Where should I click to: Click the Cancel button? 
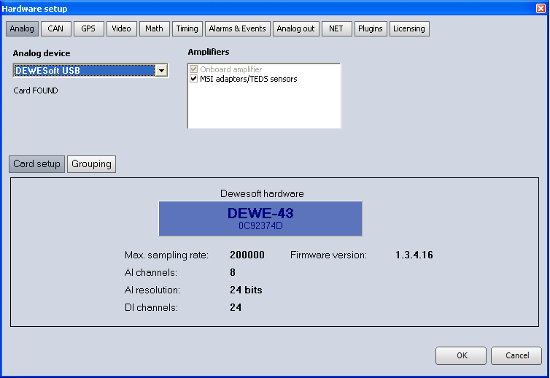pyautogui.click(x=516, y=355)
